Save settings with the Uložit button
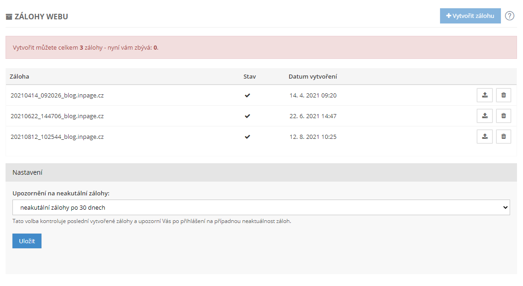 pyautogui.click(x=27, y=241)
